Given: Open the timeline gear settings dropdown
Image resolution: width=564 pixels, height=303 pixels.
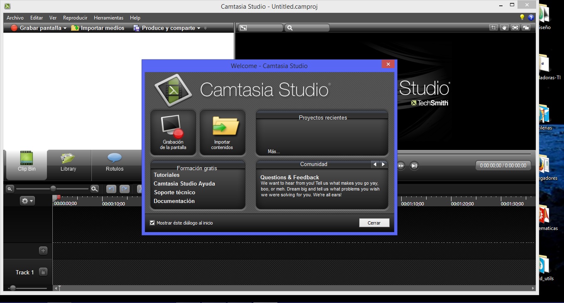Looking at the screenshot, I should tap(27, 201).
